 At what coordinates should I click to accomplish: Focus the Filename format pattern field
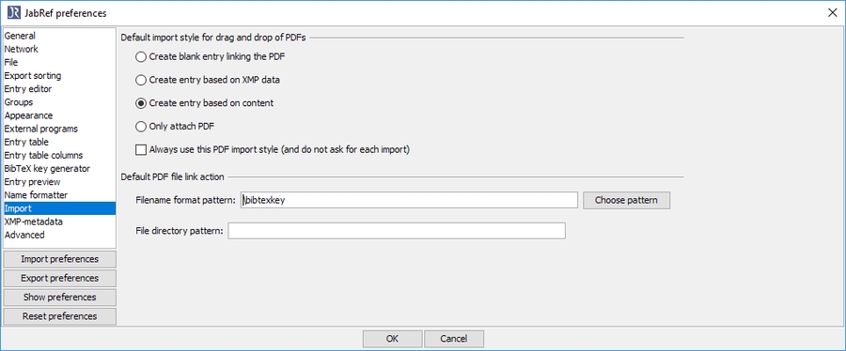click(x=409, y=200)
